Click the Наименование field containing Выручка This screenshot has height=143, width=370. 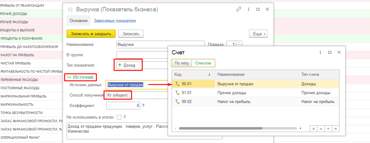click(x=160, y=44)
